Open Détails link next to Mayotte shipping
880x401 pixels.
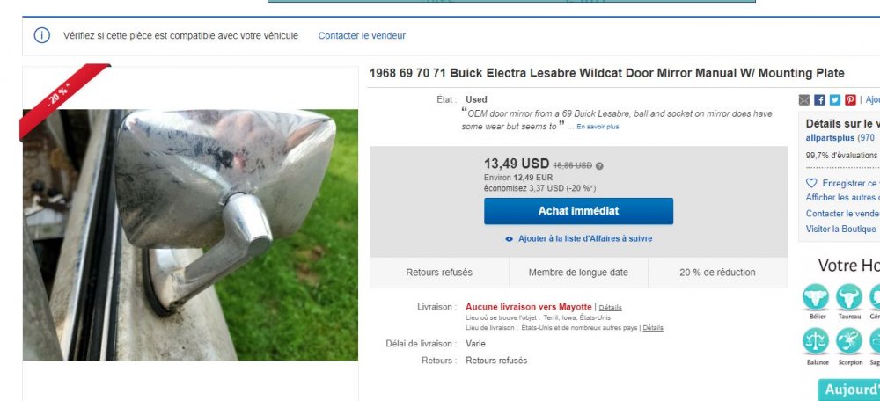(x=610, y=307)
